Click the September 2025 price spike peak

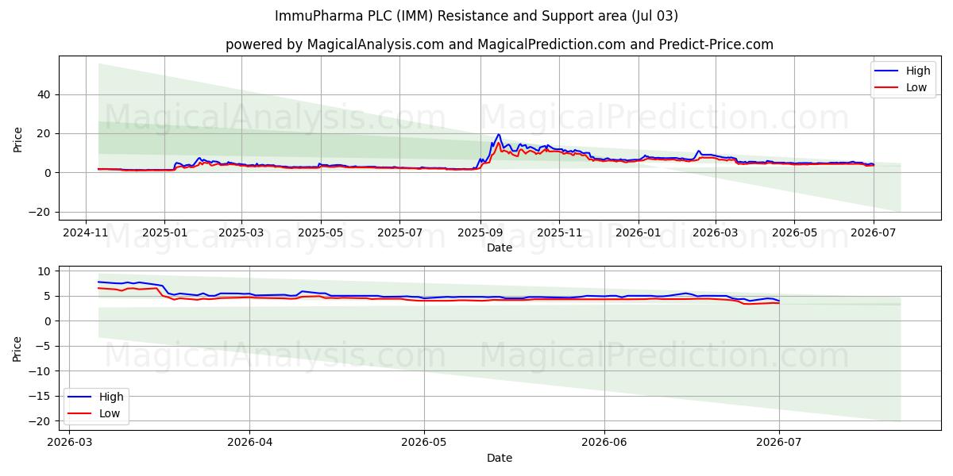click(x=499, y=135)
